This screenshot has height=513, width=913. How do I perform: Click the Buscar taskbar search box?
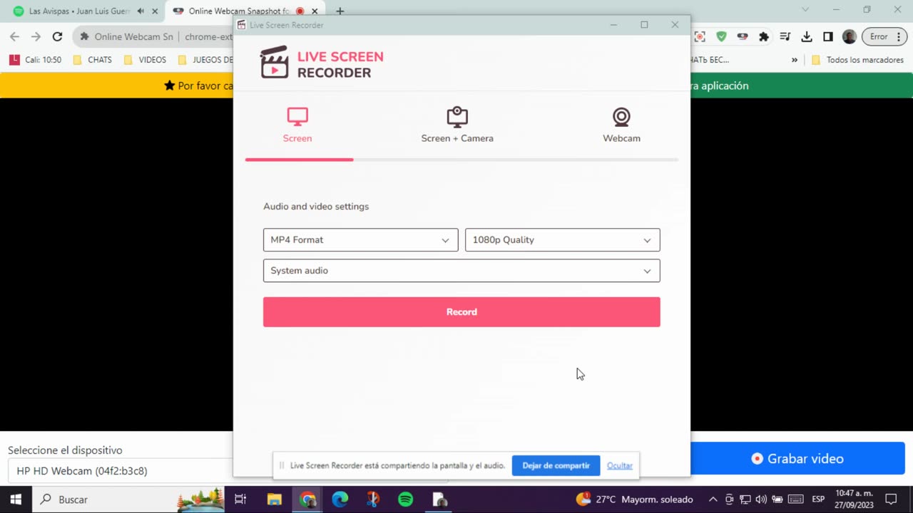click(x=128, y=499)
